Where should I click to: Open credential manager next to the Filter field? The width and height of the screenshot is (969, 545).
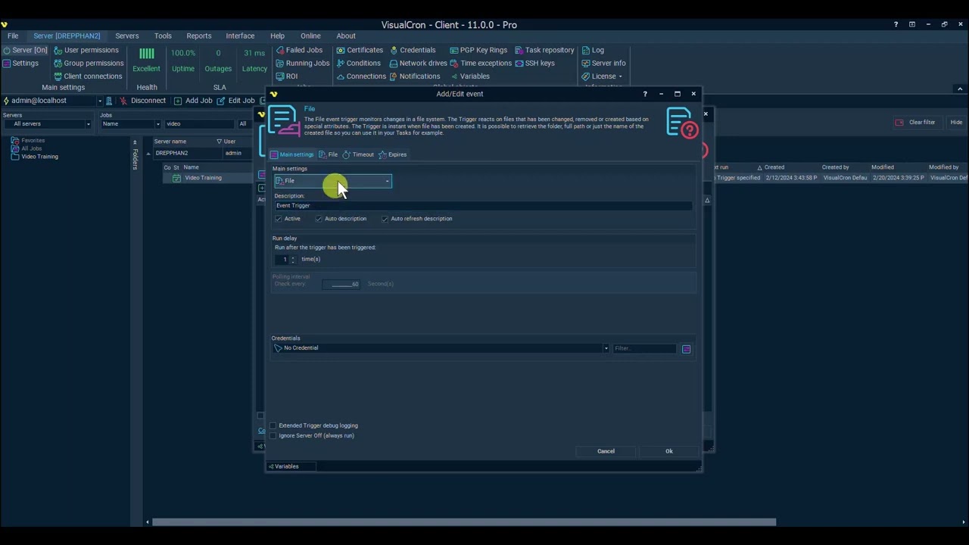pos(686,349)
